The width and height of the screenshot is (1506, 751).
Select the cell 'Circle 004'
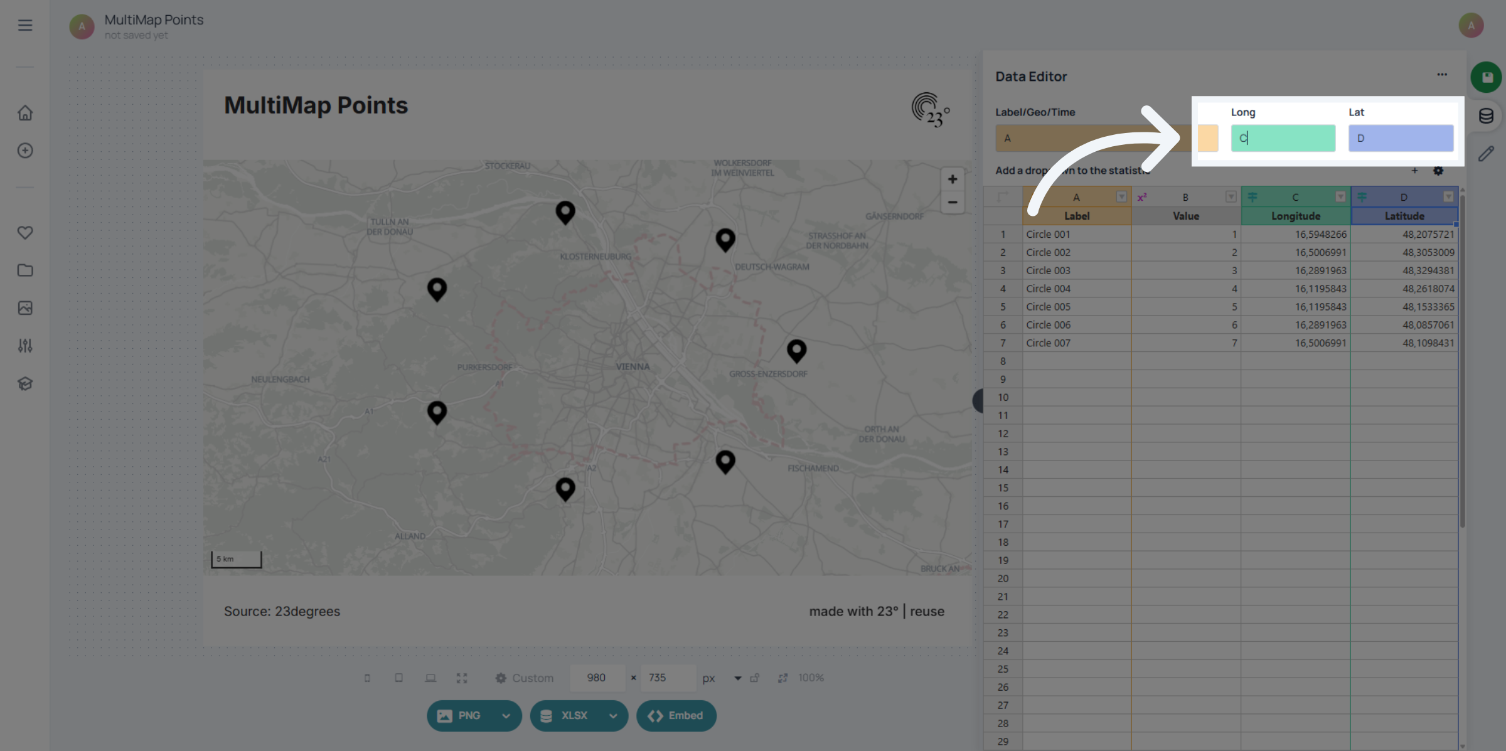pyautogui.click(x=1077, y=289)
